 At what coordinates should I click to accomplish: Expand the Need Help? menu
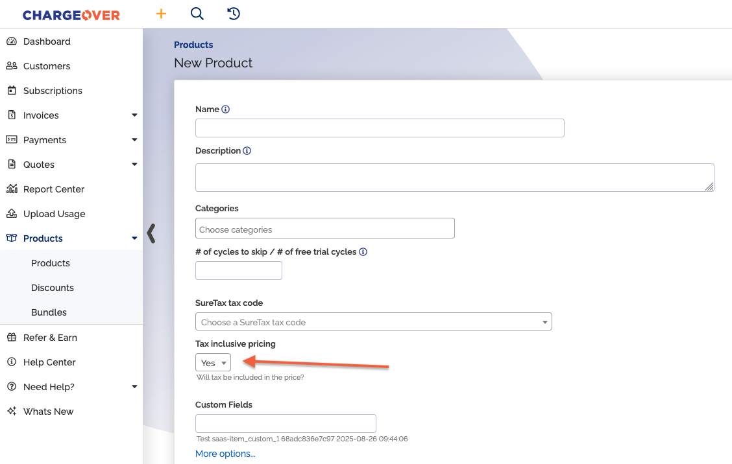pos(134,387)
